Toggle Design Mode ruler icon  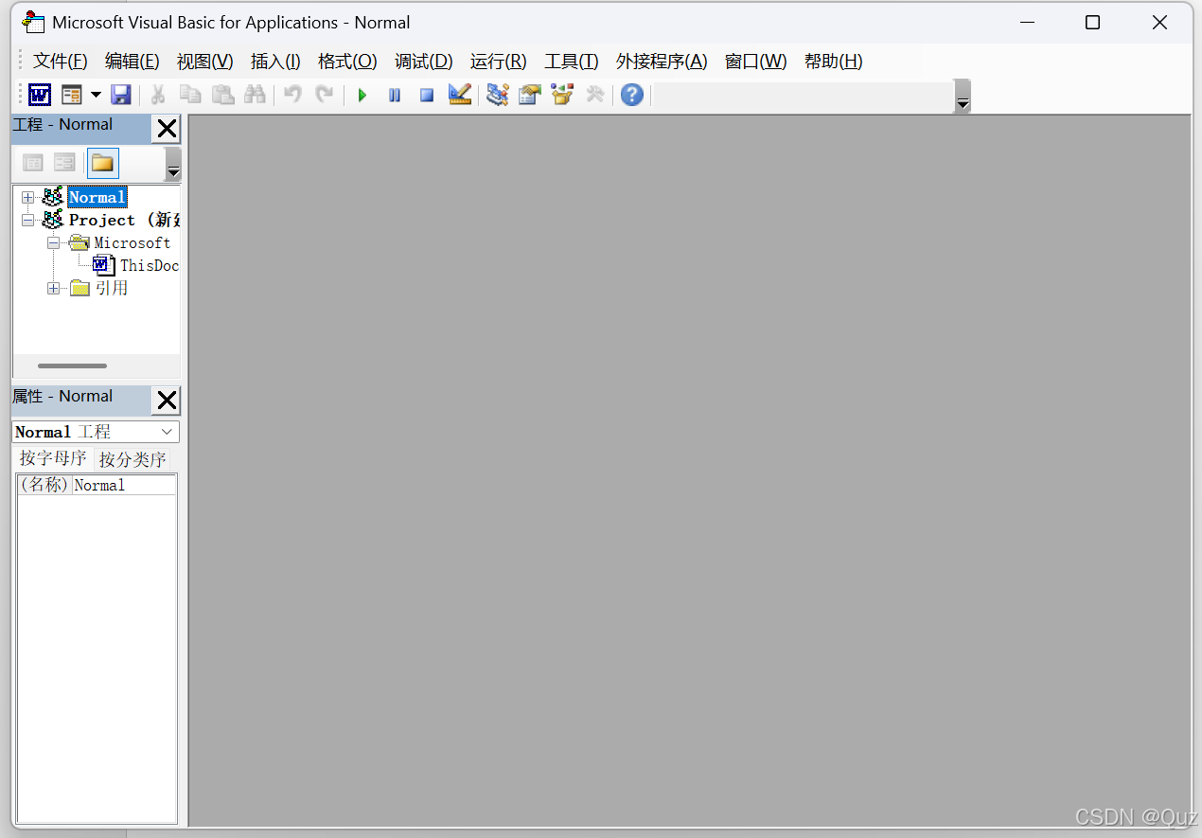click(460, 95)
